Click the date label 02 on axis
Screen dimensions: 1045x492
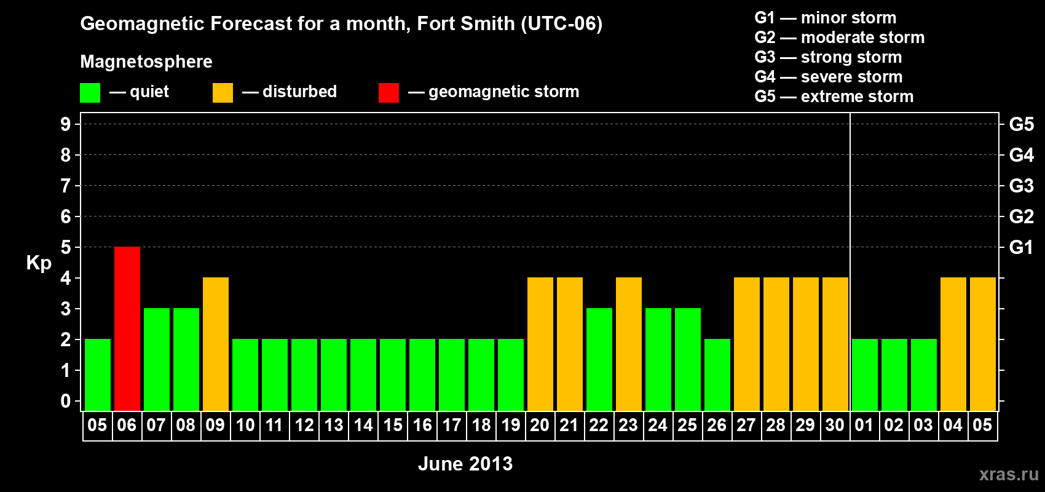[x=894, y=425]
